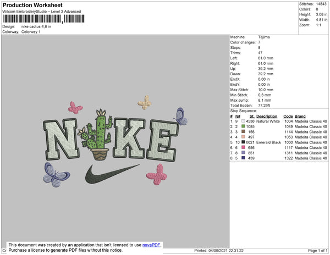
Task: Choose the navy swatch for thread 1322
Action: pyautogui.click(x=243, y=158)
